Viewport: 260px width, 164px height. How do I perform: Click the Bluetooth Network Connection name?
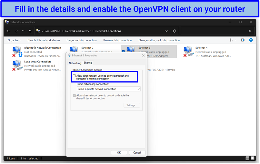point(43,48)
